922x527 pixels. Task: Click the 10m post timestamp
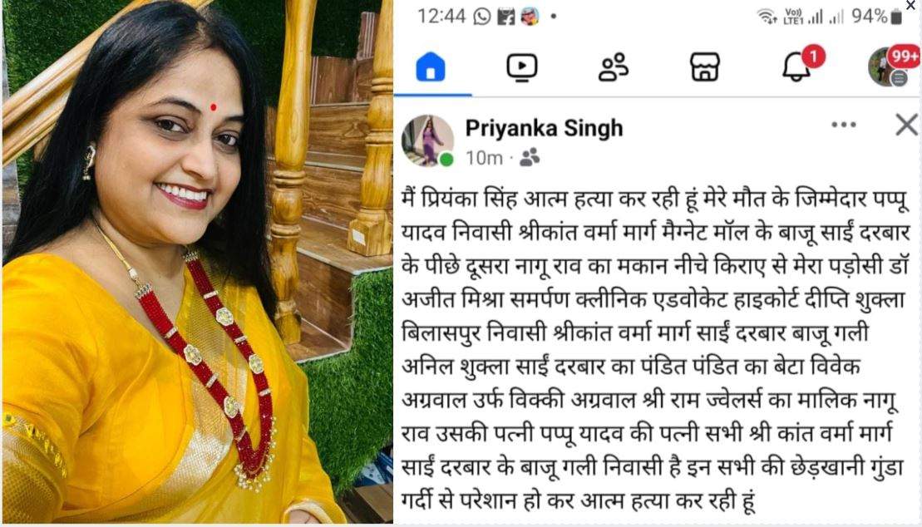[484, 158]
